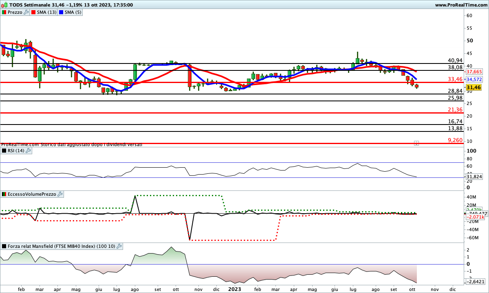This screenshot has width=489, height=293.
Task: Select the red 33,46 horizontal level line label
Action: pyautogui.click(x=455, y=79)
